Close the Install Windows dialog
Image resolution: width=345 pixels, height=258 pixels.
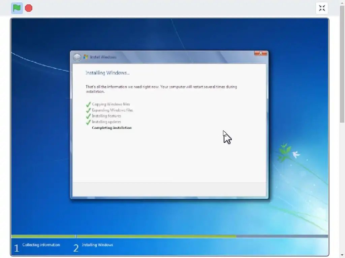click(261, 53)
